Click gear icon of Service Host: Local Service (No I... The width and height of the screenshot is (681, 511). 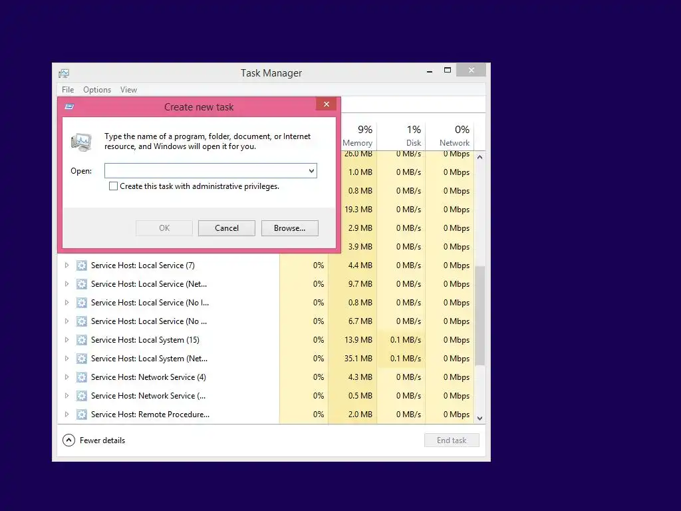click(82, 303)
